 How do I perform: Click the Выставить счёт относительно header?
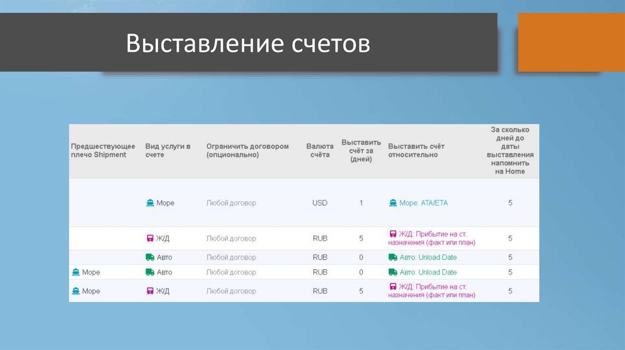(416, 151)
